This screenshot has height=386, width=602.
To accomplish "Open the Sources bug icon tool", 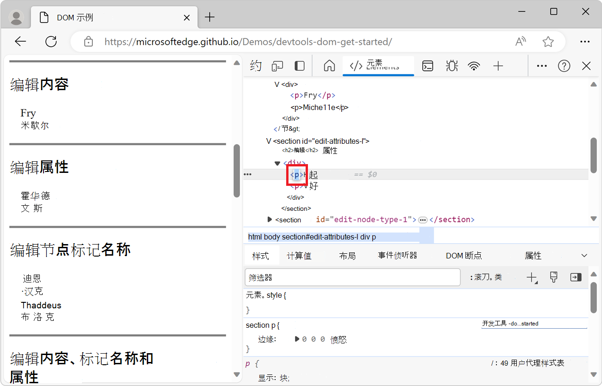I will coord(451,66).
